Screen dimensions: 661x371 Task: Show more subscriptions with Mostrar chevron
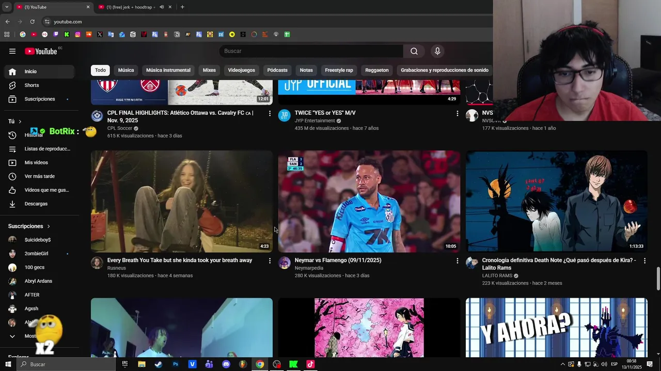click(x=12, y=336)
